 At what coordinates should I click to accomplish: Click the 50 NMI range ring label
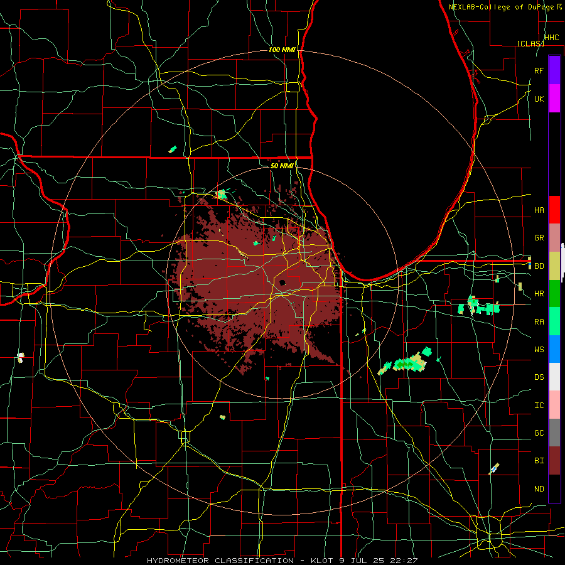pyautogui.click(x=282, y=166)
